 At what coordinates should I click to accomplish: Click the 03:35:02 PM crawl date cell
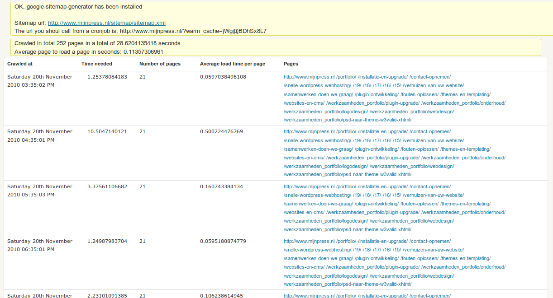coord(40,81)
